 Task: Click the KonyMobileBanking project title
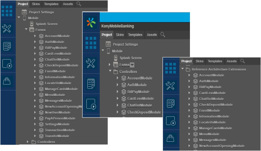click(117, 26)
